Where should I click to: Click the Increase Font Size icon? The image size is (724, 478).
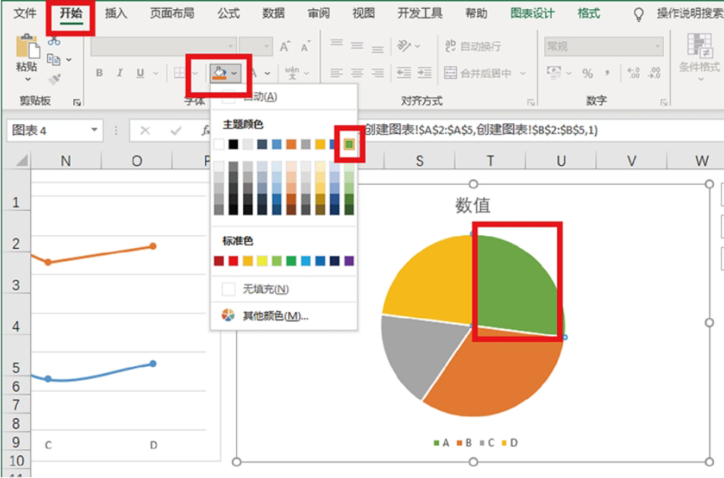tap(284, 47)
